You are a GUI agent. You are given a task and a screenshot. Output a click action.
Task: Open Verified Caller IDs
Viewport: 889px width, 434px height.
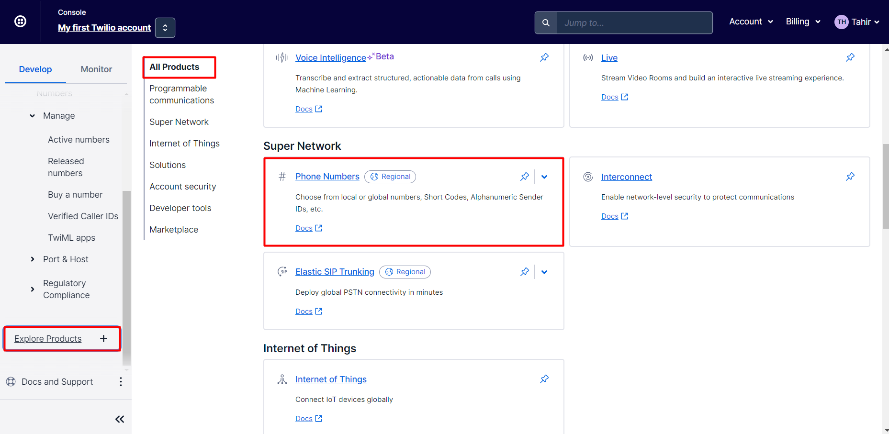point(83,216)
